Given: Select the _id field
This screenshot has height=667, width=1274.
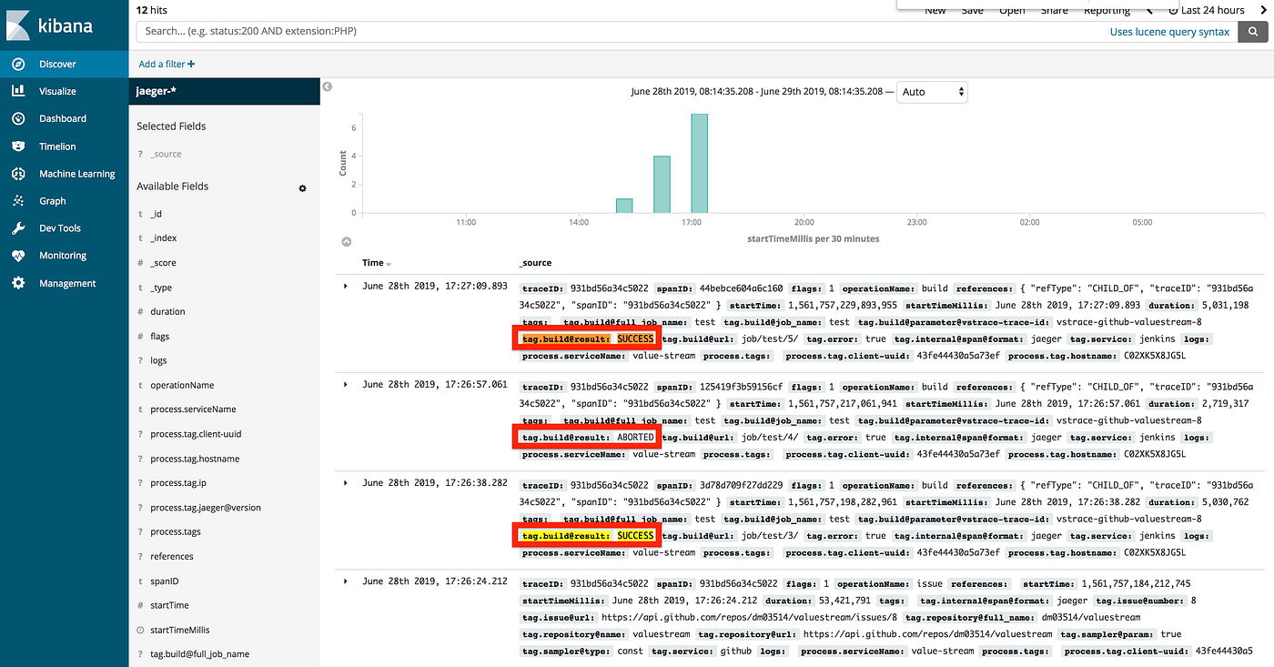Looking at the screenshot, I should coord(156,214).
